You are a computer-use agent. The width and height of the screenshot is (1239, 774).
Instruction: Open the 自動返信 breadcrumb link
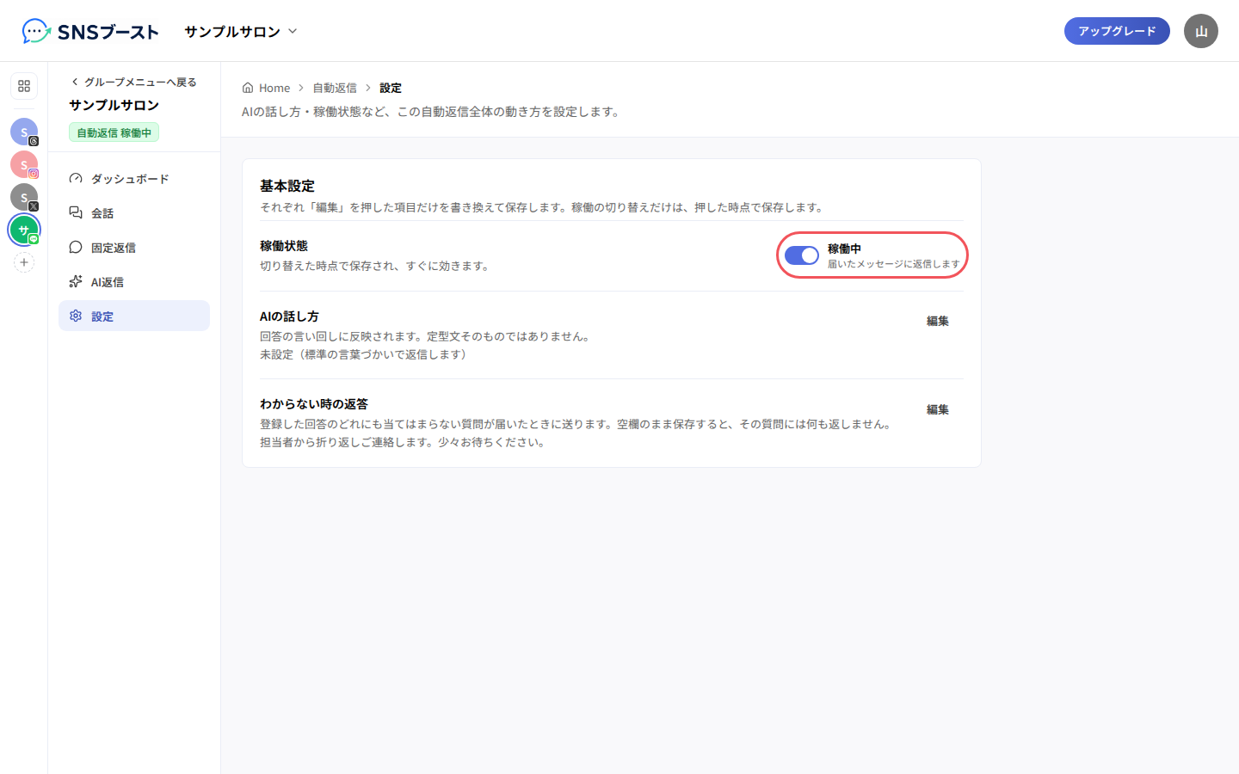[x=335, y=88]
